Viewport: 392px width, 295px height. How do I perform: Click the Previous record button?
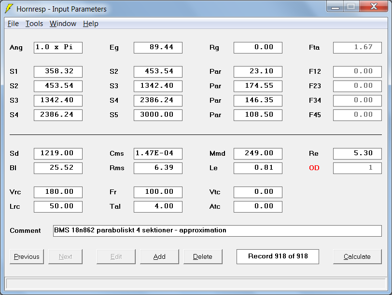[x=27, y=256]
